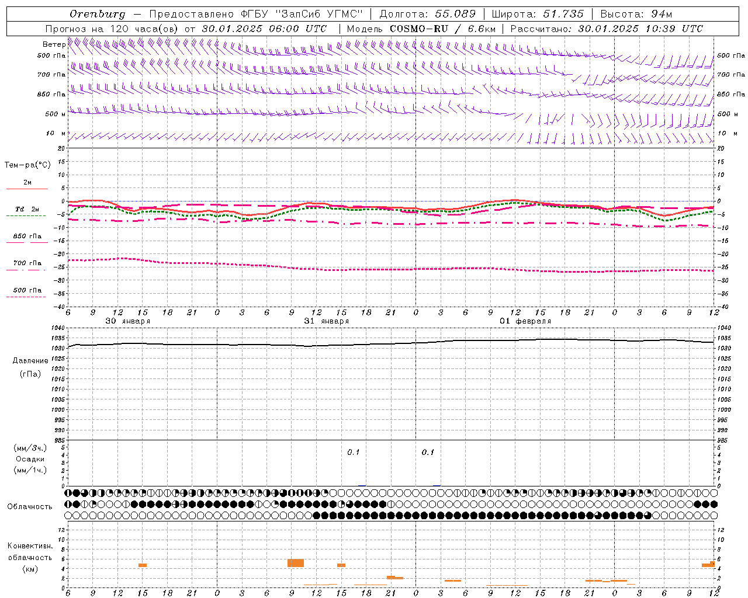Viewport: 748px width, 598px height.
Task: Click the left '10 м' wind level label
Action: point(56,133)
